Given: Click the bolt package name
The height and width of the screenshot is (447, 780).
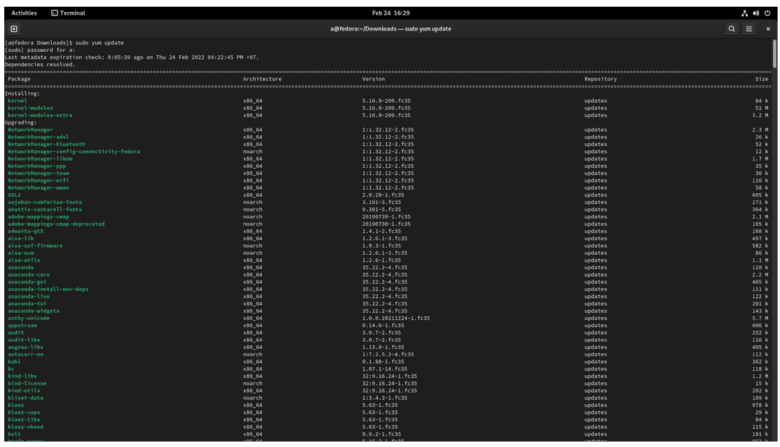Looking at the screenshot, I should (14, 434).
